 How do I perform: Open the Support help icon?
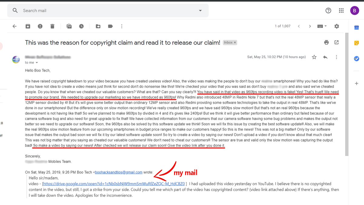point(328,11)
